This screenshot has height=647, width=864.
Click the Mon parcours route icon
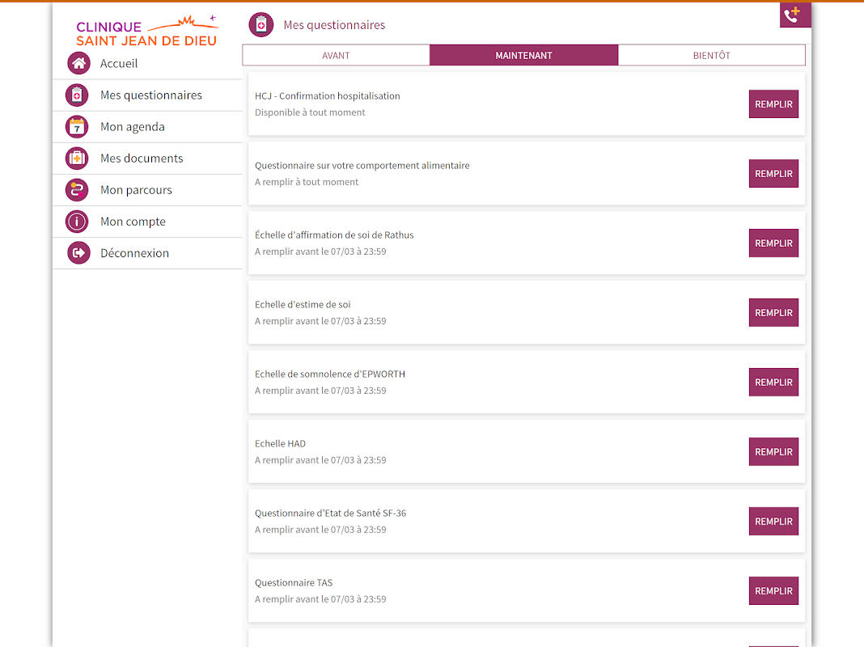point(77,190)
